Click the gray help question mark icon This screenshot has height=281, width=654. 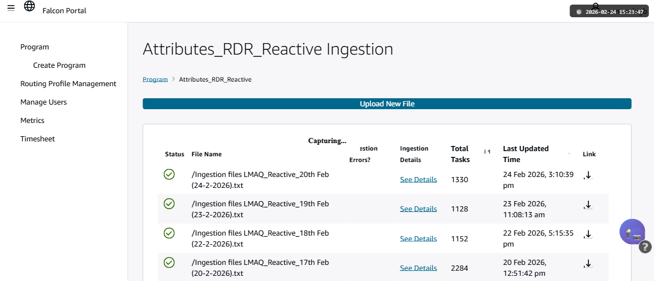(x=645, y=247)
